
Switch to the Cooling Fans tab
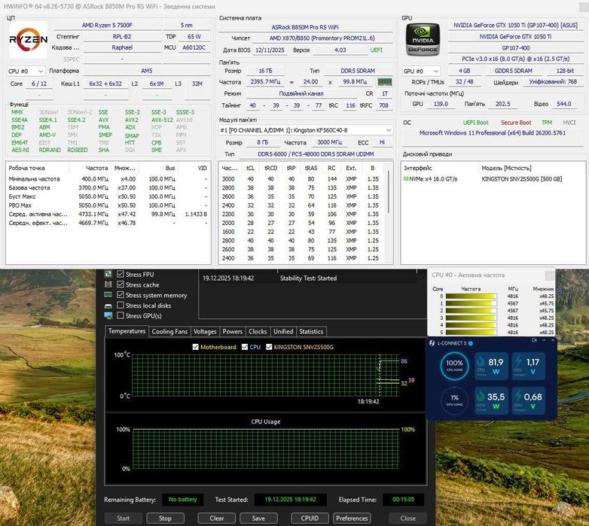pyautogui.click(x=169, y=332)
